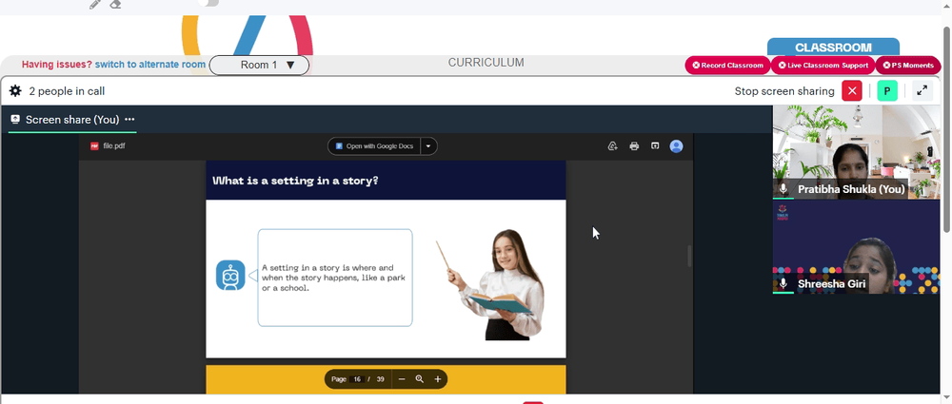Open the PDF account profile avatar
952x404 pixels.
coord(676,146)
